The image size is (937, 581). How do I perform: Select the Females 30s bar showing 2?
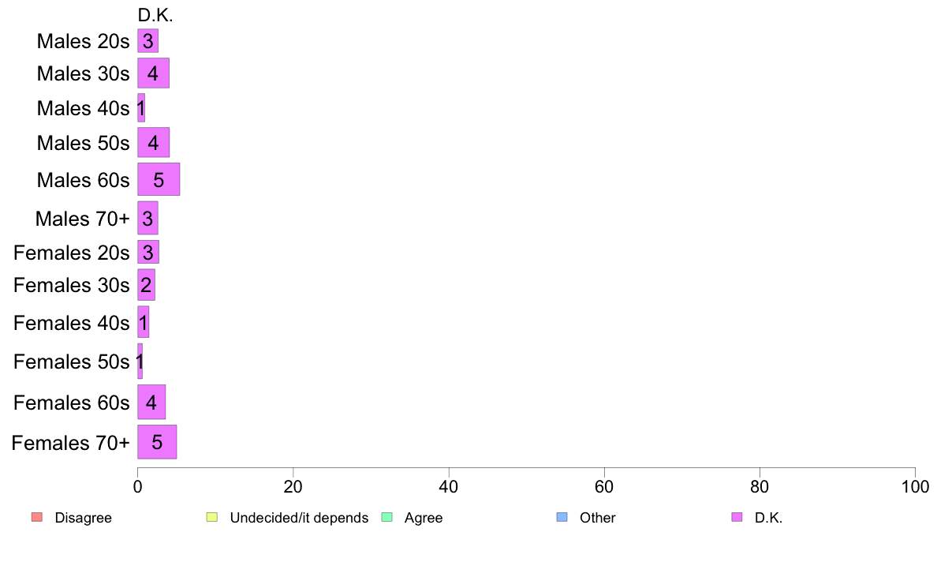click(x=147, y=285)
